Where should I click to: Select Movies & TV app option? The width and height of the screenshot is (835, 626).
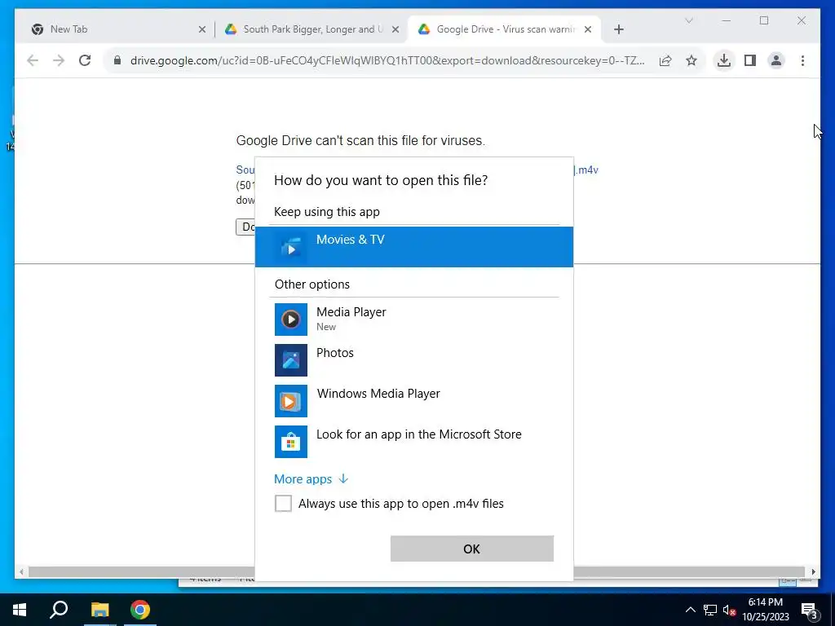(x=413, y=246)
